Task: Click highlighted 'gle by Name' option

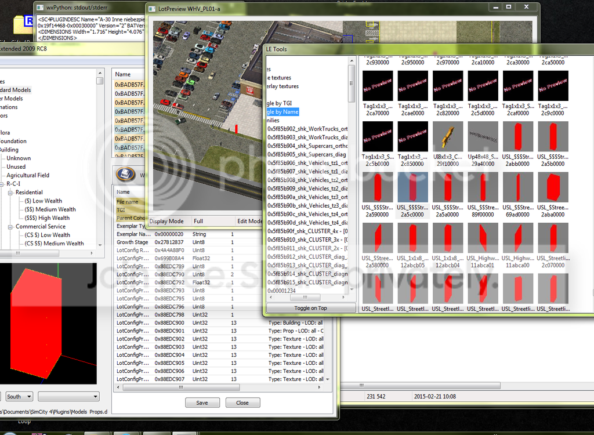Action: (x=282, y=112)
